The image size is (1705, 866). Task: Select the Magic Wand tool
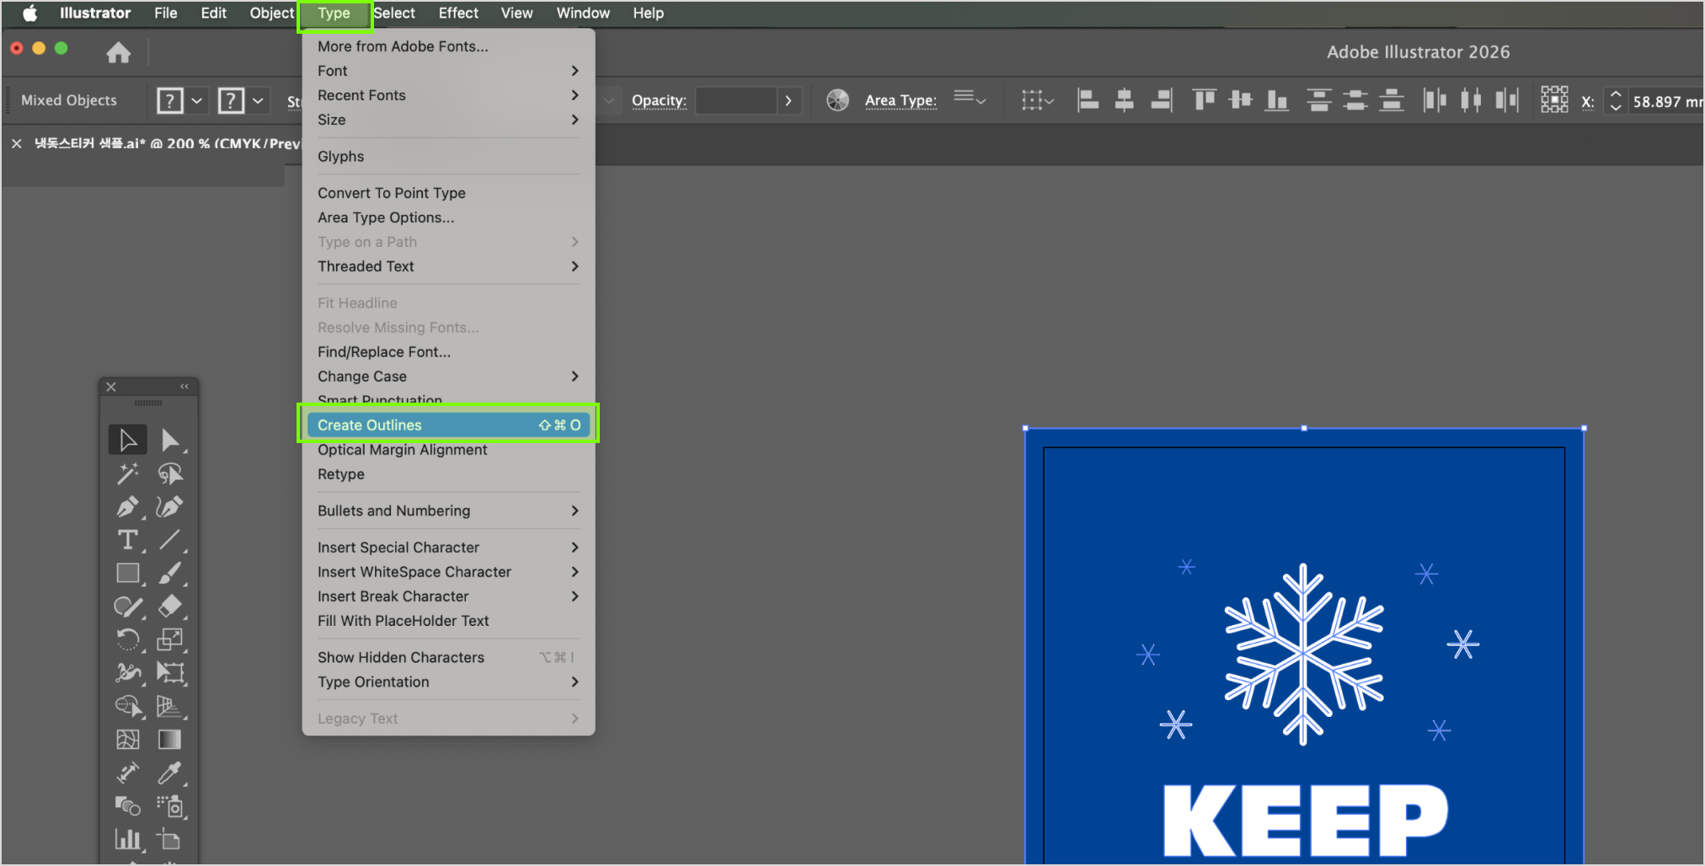(127, 473)
